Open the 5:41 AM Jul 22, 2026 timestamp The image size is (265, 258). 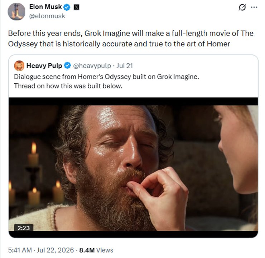pyautogui.click(x=41, y=250)
